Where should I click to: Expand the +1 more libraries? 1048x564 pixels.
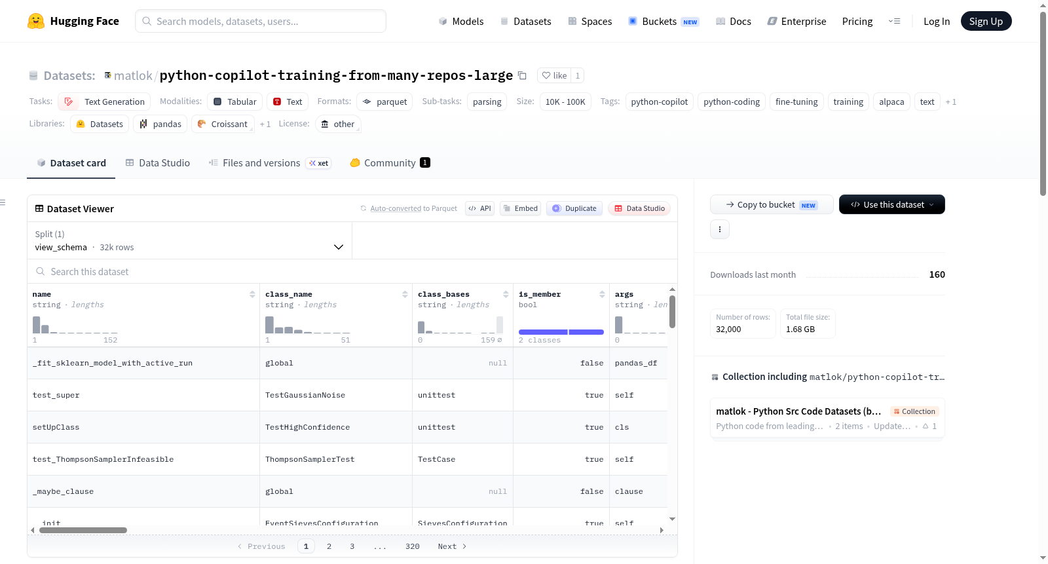(265, 124)
